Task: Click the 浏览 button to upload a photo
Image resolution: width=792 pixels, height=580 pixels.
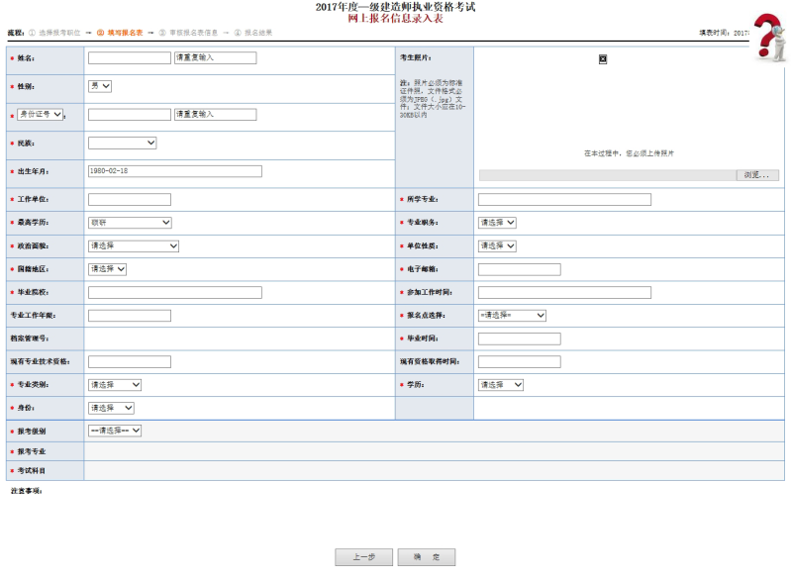Action: point(756,173)
